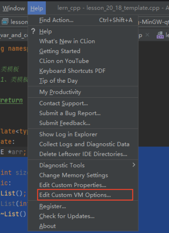This screenshot has height=233, width=169.
Task: Open What's New in CLion
Action: click(x=83, y=41)
